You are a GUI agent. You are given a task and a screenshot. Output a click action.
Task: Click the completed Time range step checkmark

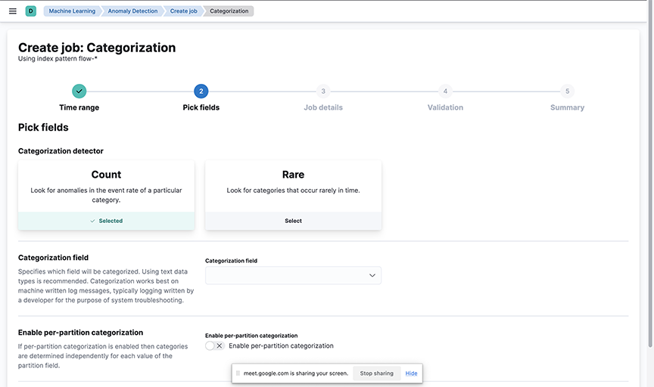(x=79, y=91)
